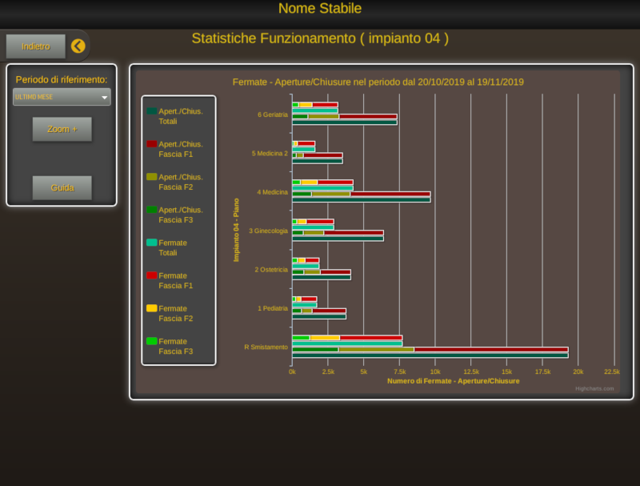Click 3 Ginecologia dark green totals bar
Image resolution: width=640 pixels, height=486 pixels.
tap(338, 239)
